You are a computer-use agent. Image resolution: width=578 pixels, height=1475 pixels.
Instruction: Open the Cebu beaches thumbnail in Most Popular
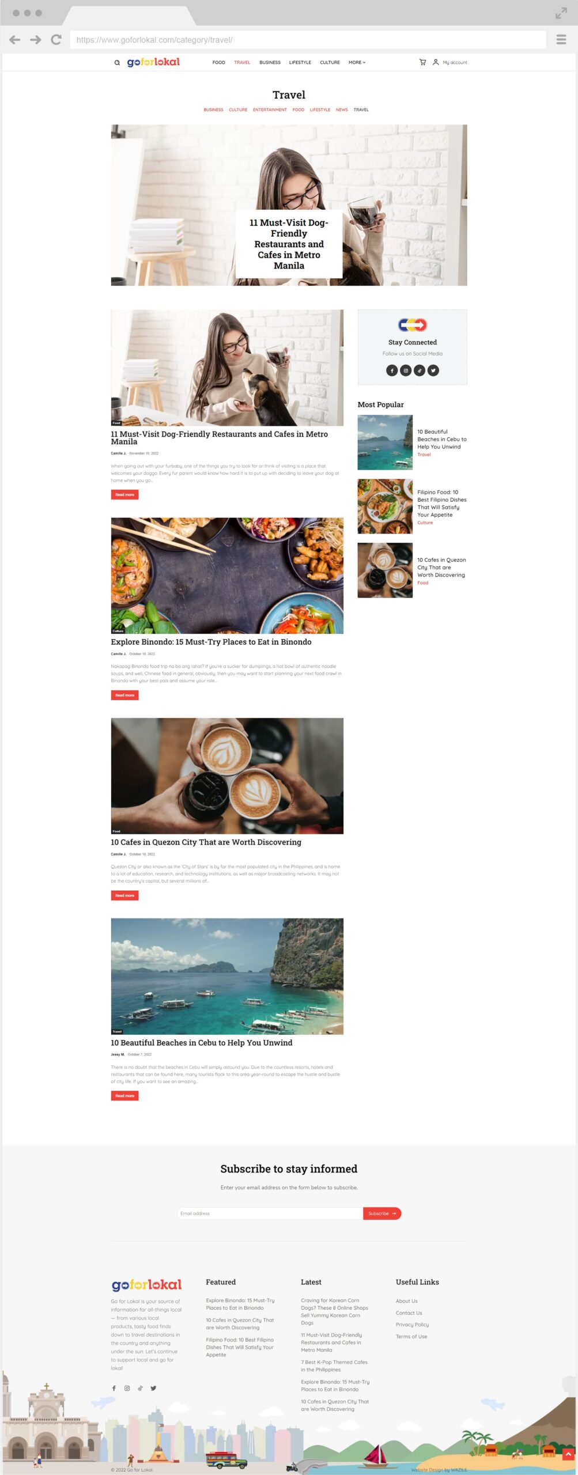coord(385,442)
